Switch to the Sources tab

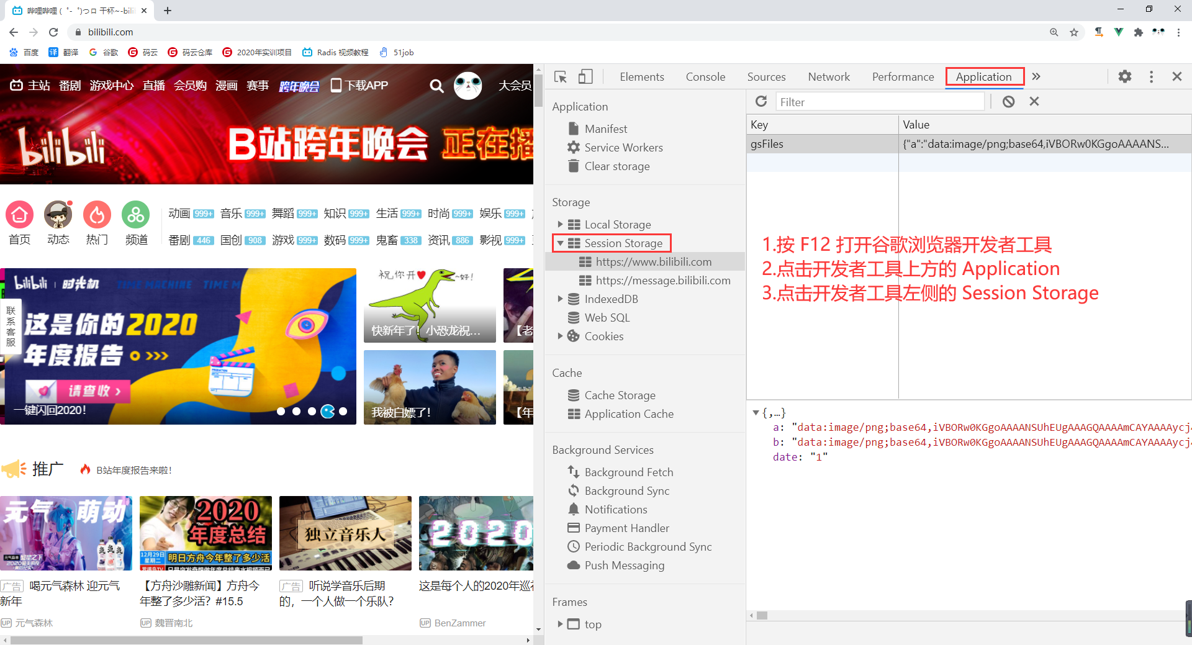tap(766, 76)
